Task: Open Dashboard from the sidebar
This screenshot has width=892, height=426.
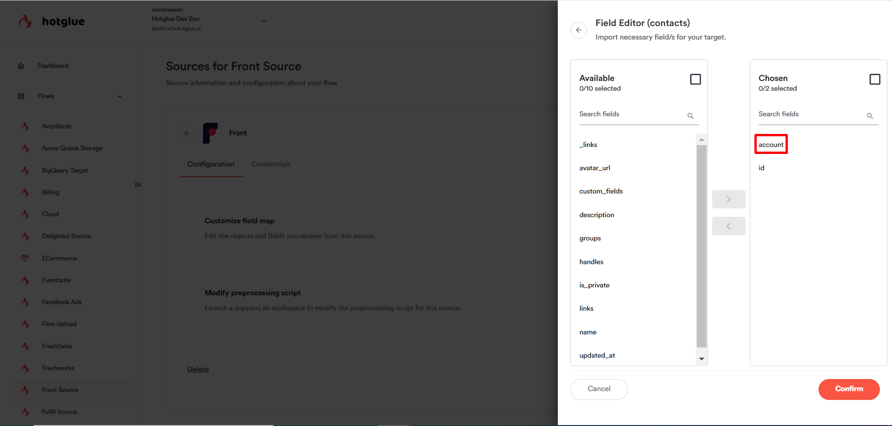Action: click(53, 66)
